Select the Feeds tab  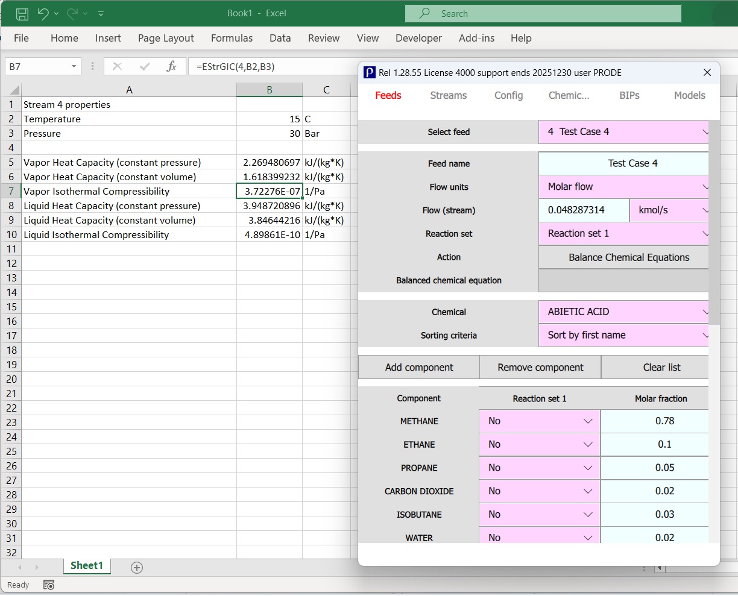pos(388,95)
